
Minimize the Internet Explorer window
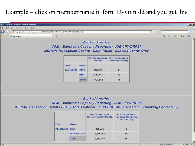pyautogui.click(x=189, y=25)
